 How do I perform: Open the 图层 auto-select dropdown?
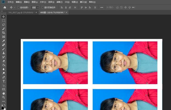35,7
